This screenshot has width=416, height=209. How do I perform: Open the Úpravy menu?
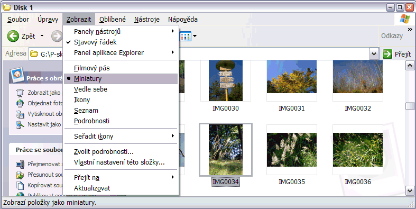(x=48, y=20)
